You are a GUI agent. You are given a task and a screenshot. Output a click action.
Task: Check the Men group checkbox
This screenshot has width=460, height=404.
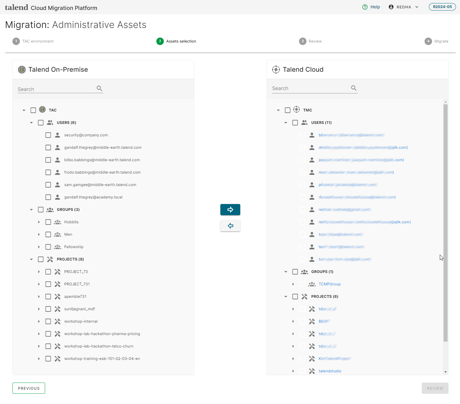coord(48,234)
